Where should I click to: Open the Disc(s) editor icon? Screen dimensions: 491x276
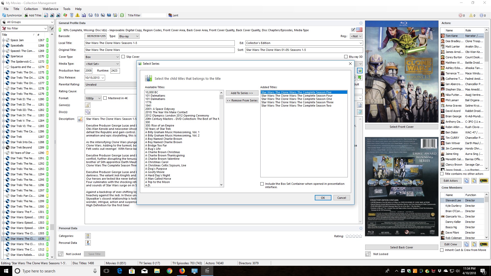tap(88, 112)
